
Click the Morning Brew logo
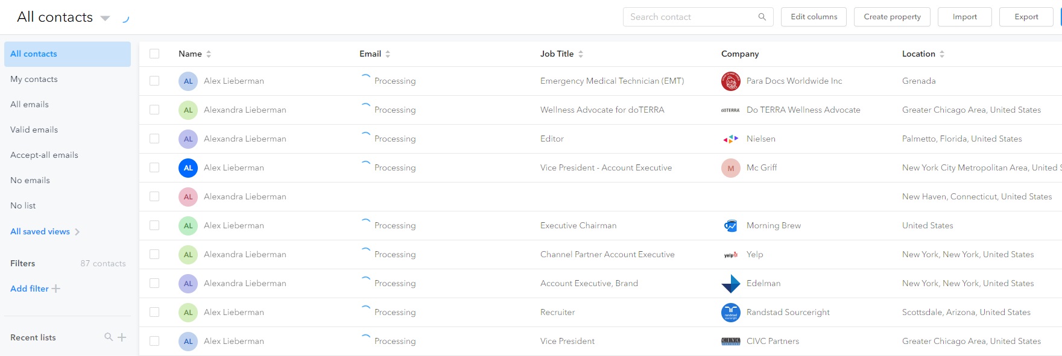point(731,226)
